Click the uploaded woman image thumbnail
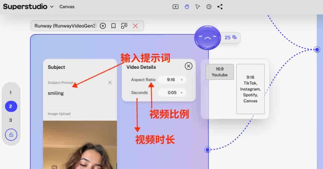Screen dimensions: 323x169 [80, 145]
